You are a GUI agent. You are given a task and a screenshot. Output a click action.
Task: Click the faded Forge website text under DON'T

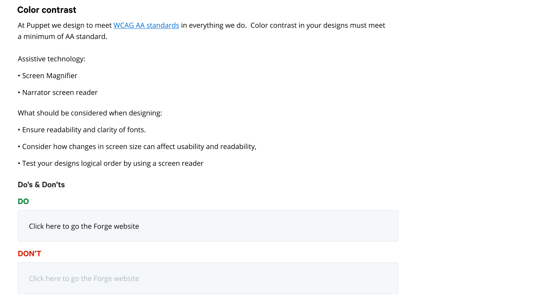click(x=84, y=278)
